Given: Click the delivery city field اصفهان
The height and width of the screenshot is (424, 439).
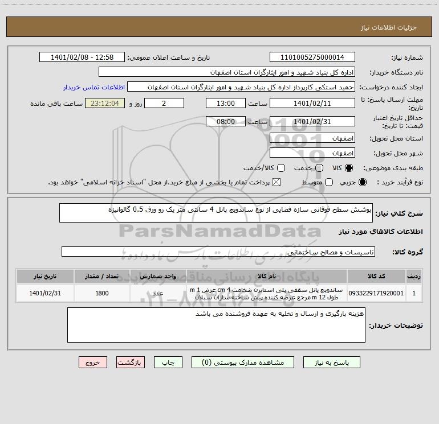Looking at the screenshot, I should [312, 153].
